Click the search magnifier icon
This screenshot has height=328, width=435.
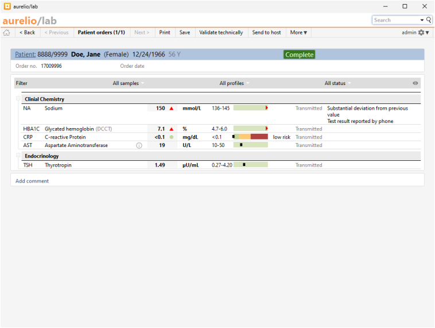click(x=429, y=20)
